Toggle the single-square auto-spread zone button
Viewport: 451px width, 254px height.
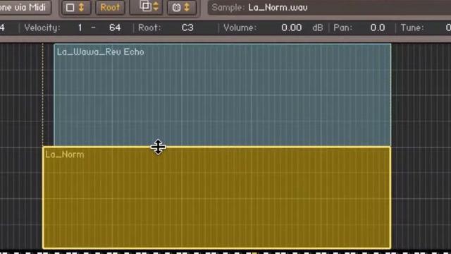click(75, 8)
